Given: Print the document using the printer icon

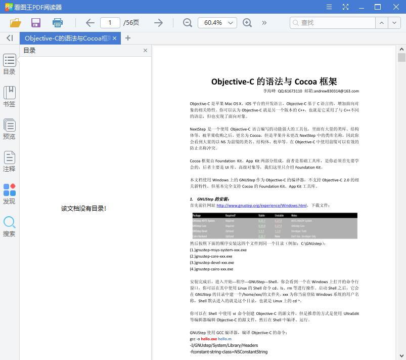Looking at the screenshot, I should point(57,23).
